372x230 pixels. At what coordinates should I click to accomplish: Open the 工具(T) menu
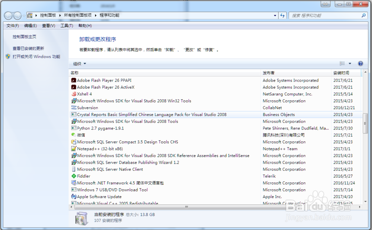point(67,26)
